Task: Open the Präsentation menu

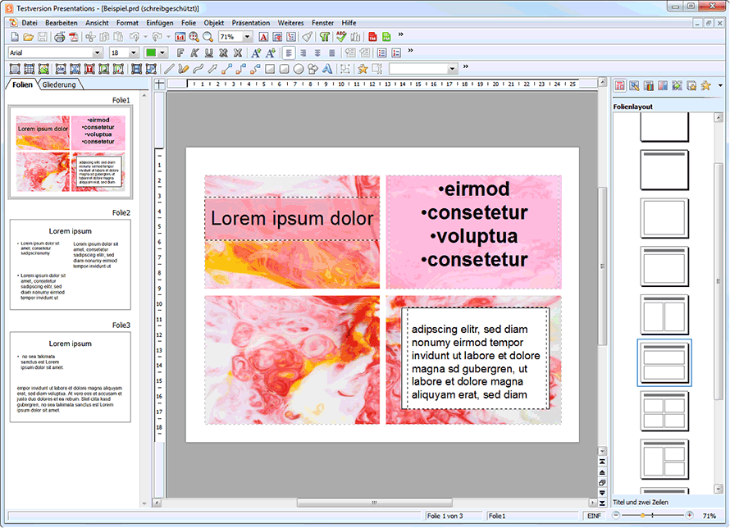Action: pyautogui.click(x=250, y=22)
